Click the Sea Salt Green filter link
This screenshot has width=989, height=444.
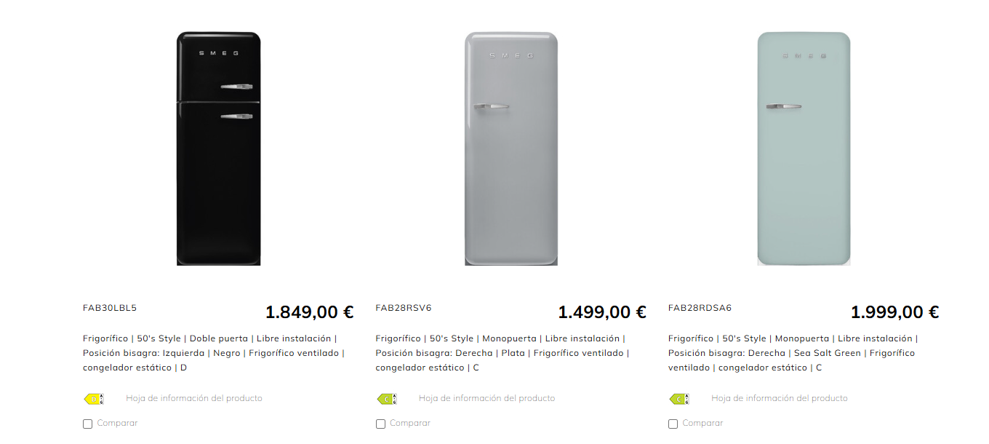828,353
